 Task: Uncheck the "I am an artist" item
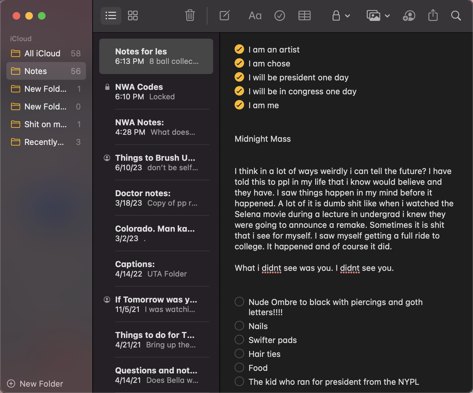(x=239, y=49)
